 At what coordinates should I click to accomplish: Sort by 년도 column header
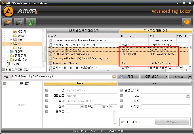pos(182,36)
